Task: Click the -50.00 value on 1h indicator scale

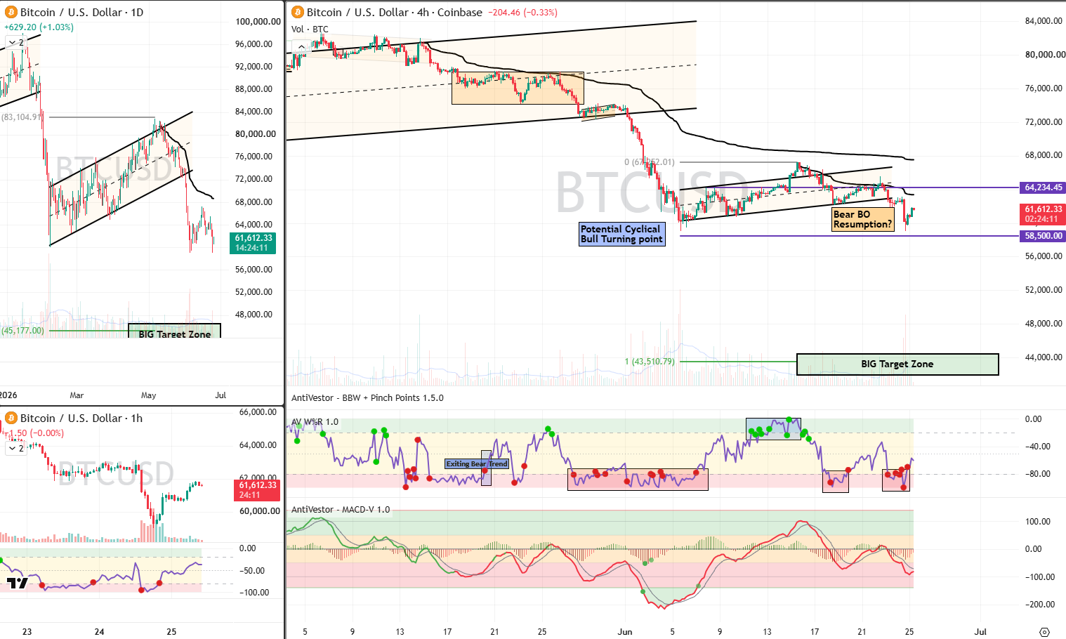Action: tap(253, 571)
